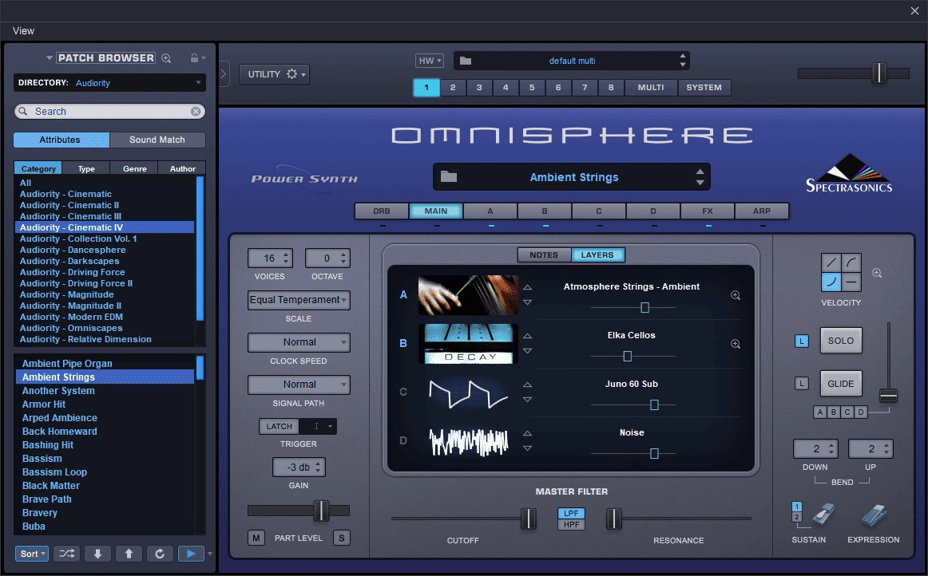Adjust the PART LEVEL slider handle
Screen dimensions: 928x576
tap(321, 511)
